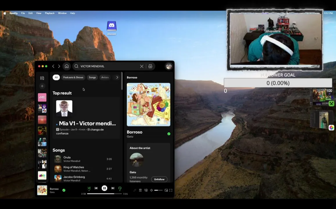Mute the volume with the speaker icon

(x=152, y=190)
